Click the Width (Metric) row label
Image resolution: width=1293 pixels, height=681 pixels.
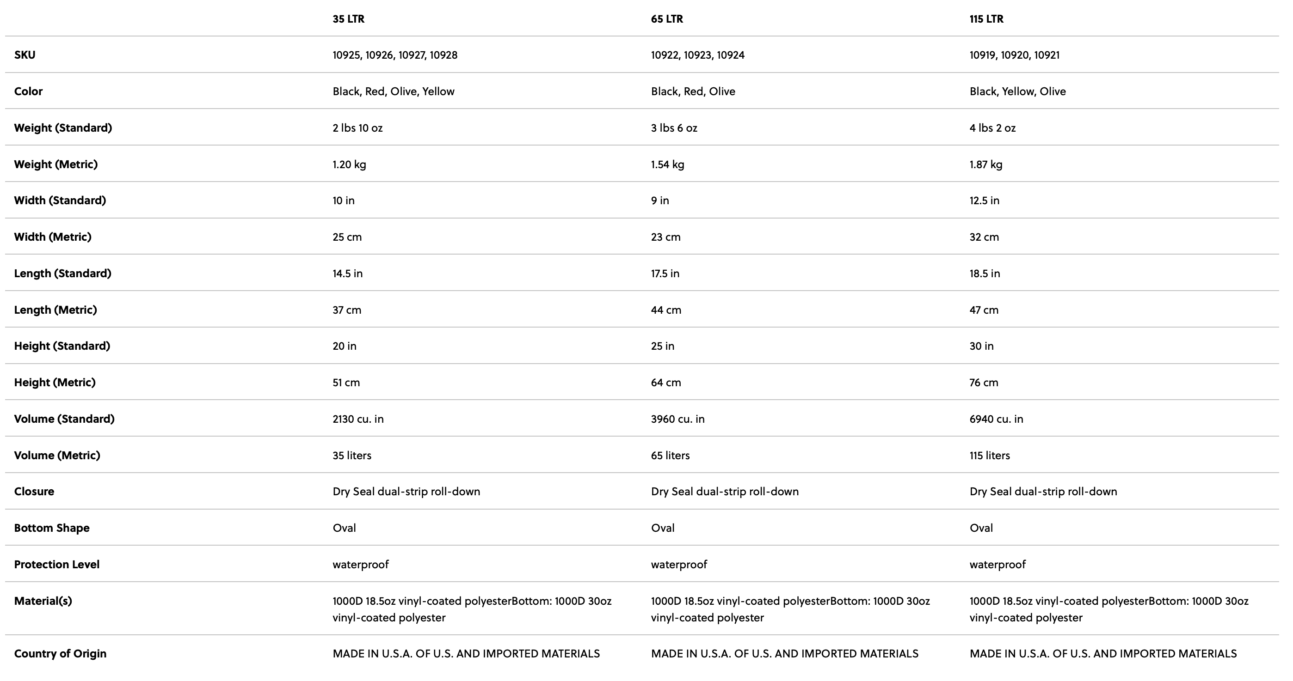(x=52, y=237)
